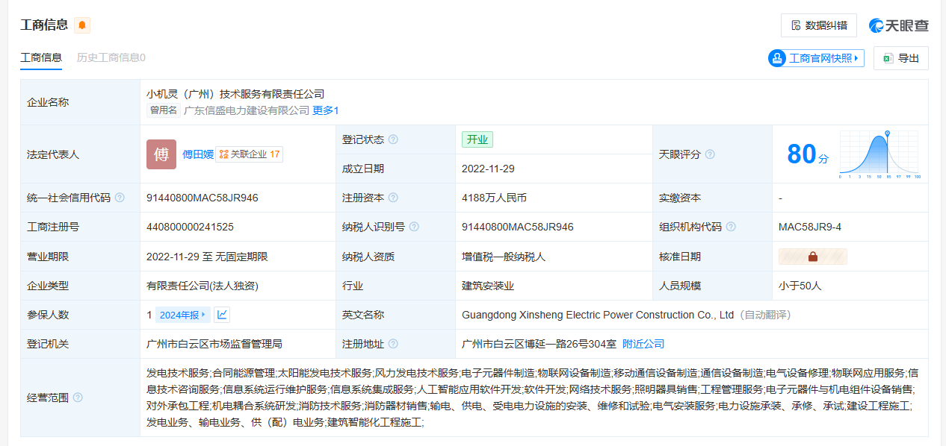946x446 pixels.
Task: Click the 80分 score value
Action: click(x=808, y=154)
